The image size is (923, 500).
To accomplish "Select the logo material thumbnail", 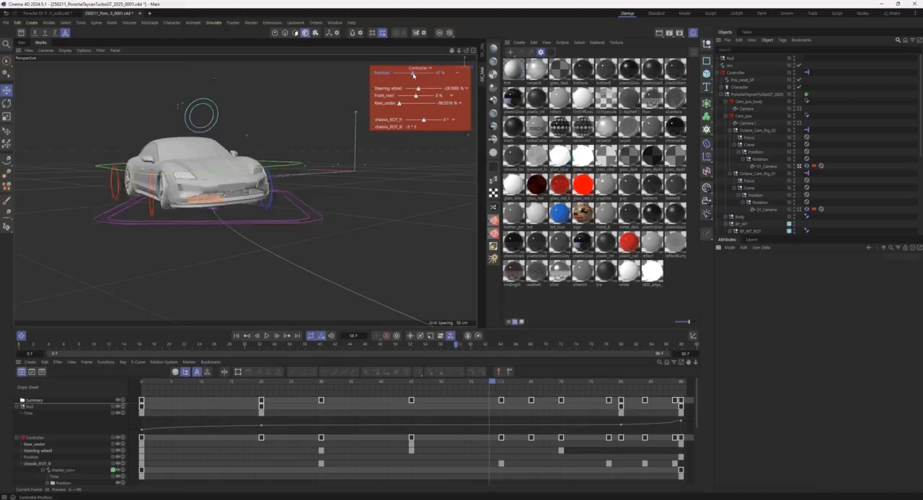I will point(583,213).
